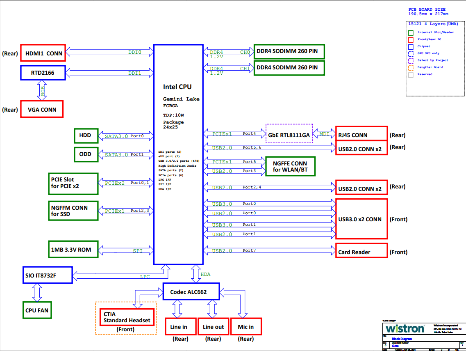The image size is (466, 351).
Task: Select the GbE RTL8111GA dashed block
Action: (289, 134)
